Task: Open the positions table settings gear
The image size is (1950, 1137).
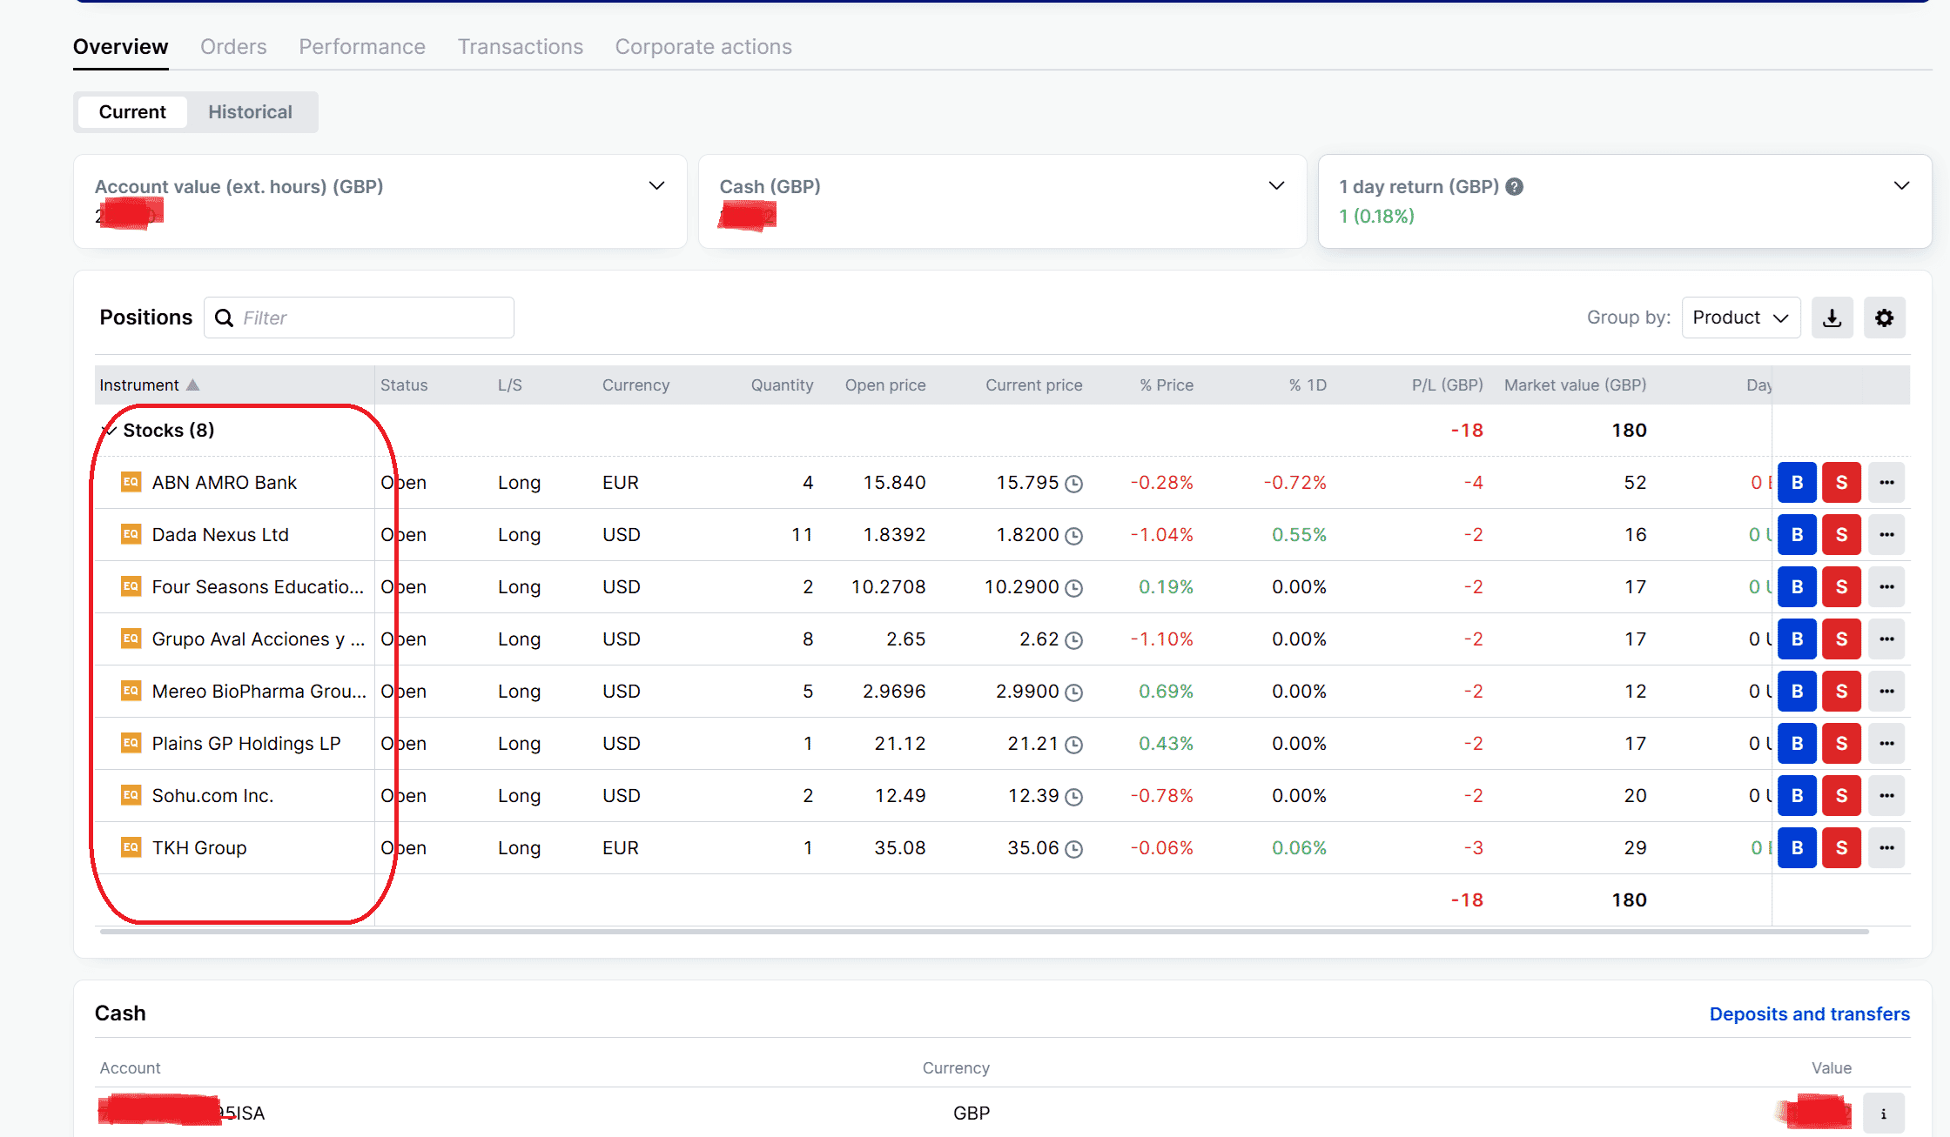Action: [1884, 318]
